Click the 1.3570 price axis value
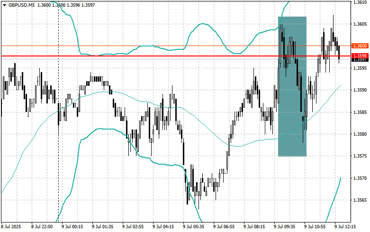This screenshot has height=232, width=370. coord(360,178)
